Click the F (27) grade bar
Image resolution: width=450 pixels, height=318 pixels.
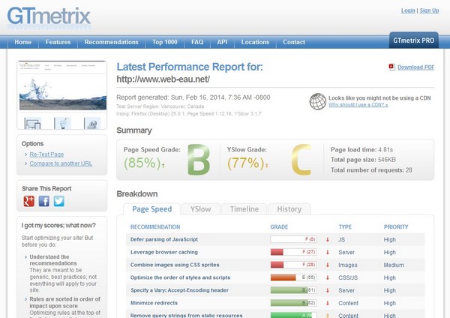(293, 252)
